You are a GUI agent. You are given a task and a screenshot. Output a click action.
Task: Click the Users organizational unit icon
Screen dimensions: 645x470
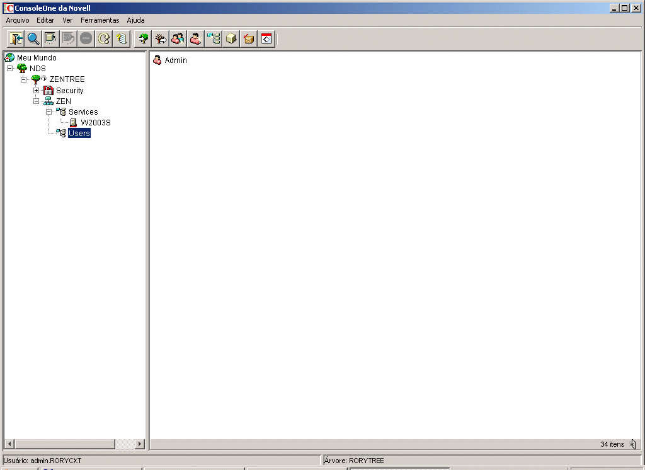coord(61,133)
